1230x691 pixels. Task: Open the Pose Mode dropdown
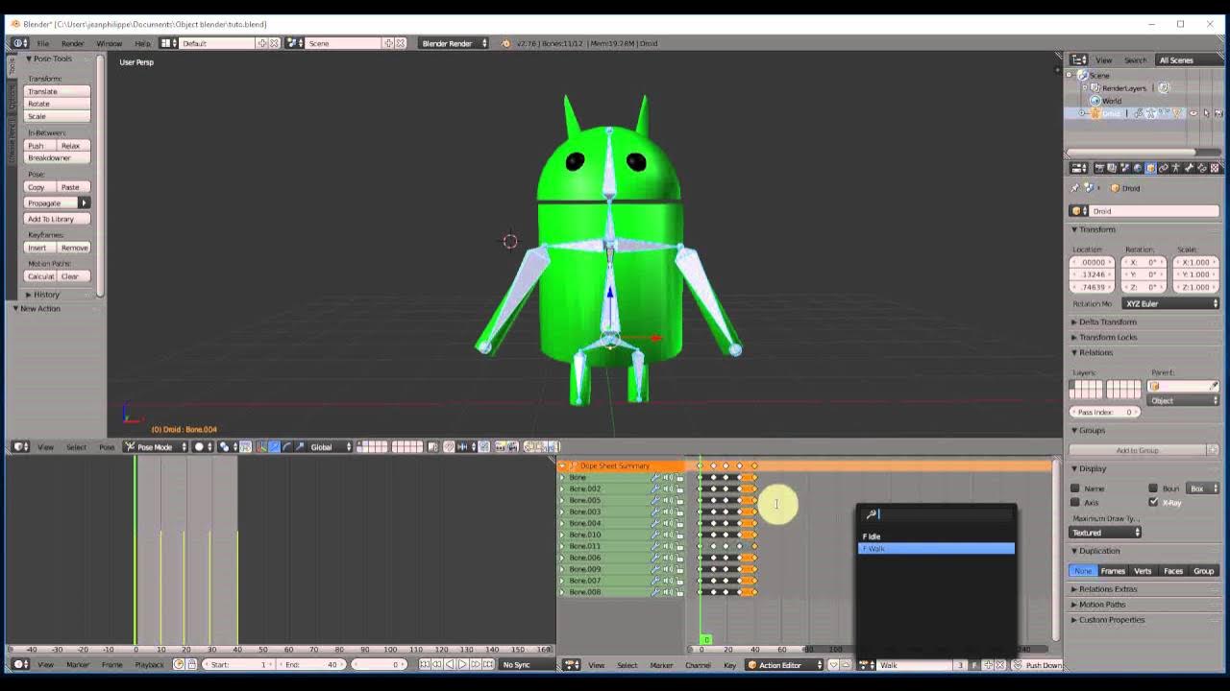[x=156, y=446]
